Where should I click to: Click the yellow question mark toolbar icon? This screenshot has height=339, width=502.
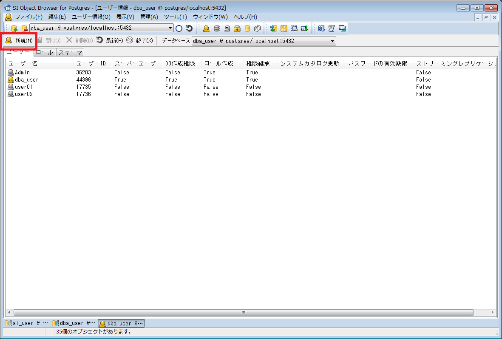284,28
